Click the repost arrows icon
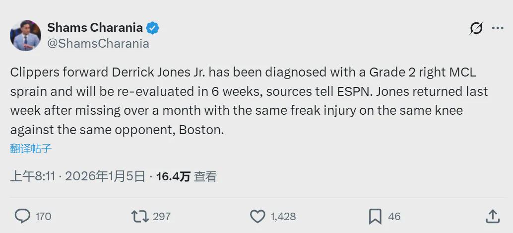Screen dimensions: 513x233 tap(139, 216)
